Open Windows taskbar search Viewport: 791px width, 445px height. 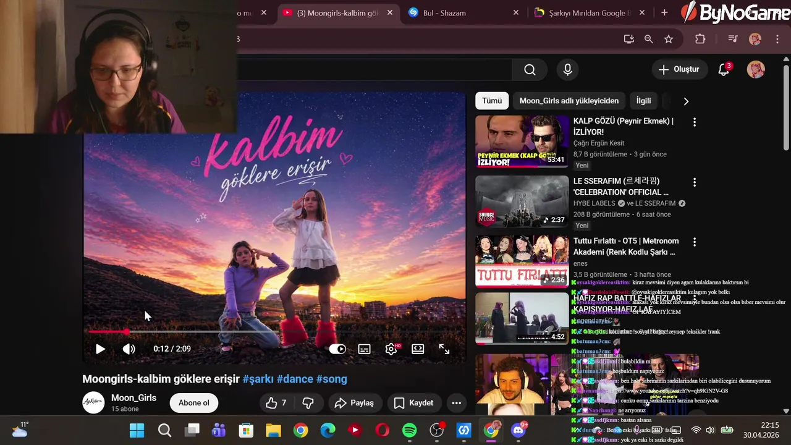point(164,430)
